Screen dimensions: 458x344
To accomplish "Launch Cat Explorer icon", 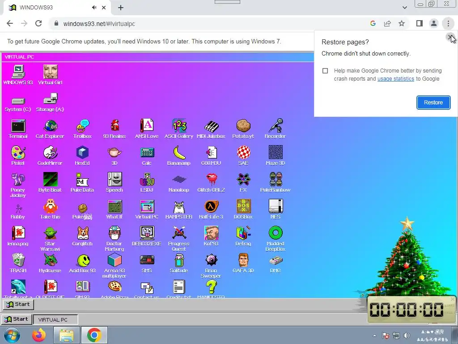I will point(50,129).
